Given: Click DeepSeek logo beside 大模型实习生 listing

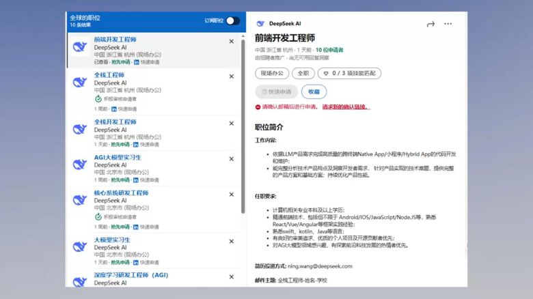Looking at the screenshot, I should pyautogui.click(x=80, y=247).
